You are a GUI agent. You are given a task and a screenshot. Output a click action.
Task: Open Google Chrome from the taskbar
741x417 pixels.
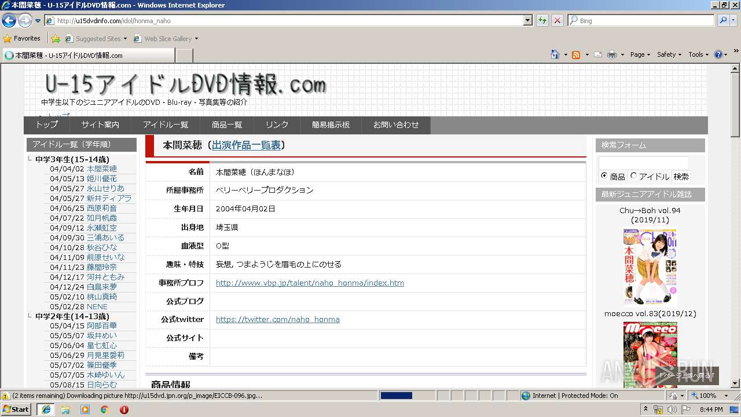tap(105, 409)
